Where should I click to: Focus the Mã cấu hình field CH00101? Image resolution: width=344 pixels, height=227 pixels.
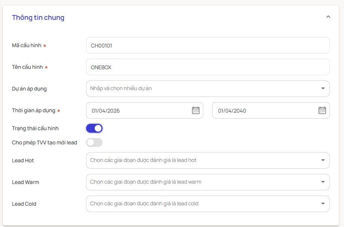point(208,45)
